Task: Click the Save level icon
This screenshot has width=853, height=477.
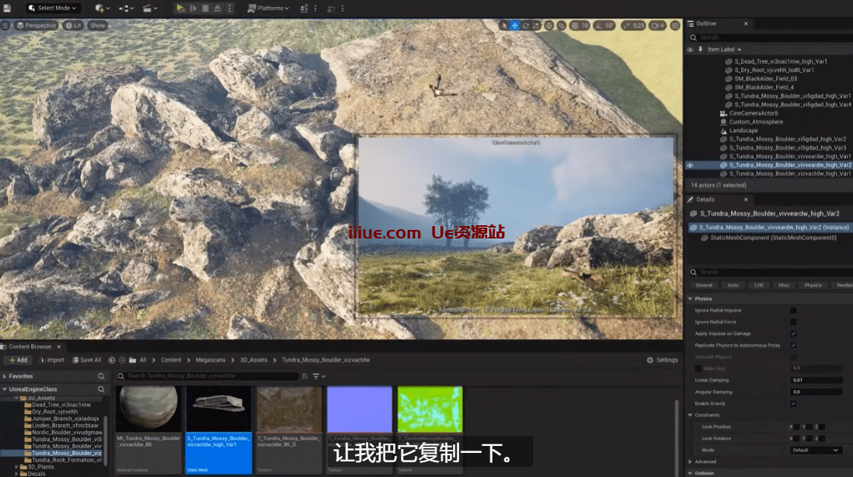Action: (x=7, y=8)
